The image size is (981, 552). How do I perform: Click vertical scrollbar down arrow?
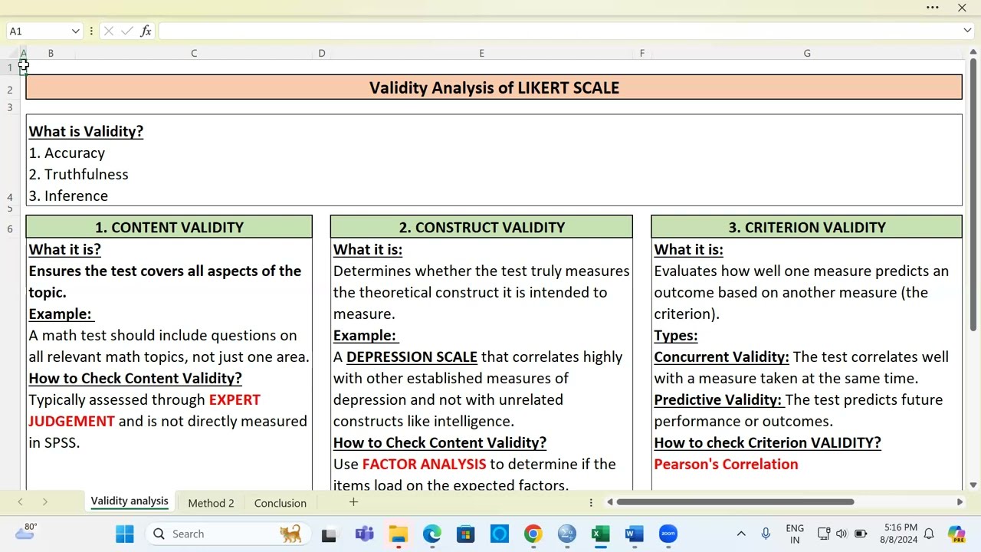[973, 485]
